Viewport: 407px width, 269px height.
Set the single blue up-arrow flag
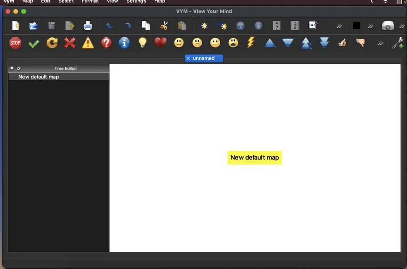pyautogui.click(x=270, y=43)
